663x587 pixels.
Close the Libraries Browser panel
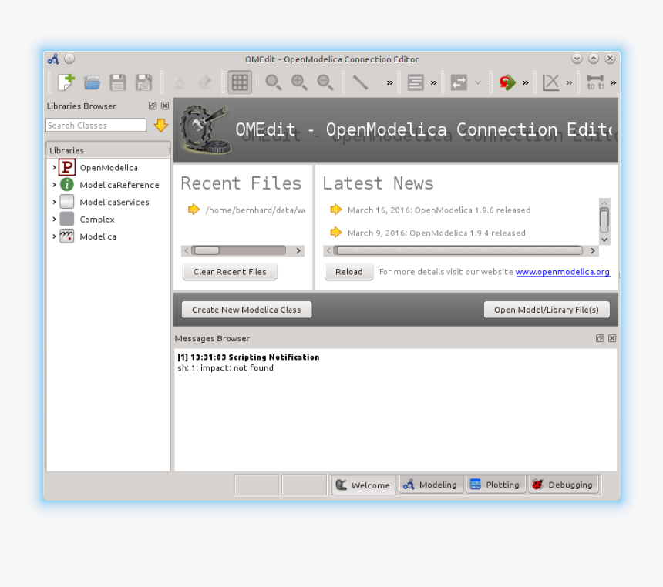tap(165, 106)
